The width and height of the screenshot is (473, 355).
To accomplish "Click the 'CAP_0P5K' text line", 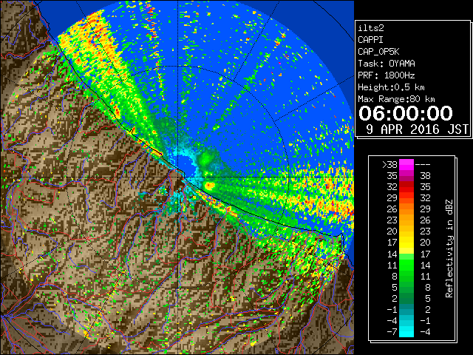I will pos(378,52).
